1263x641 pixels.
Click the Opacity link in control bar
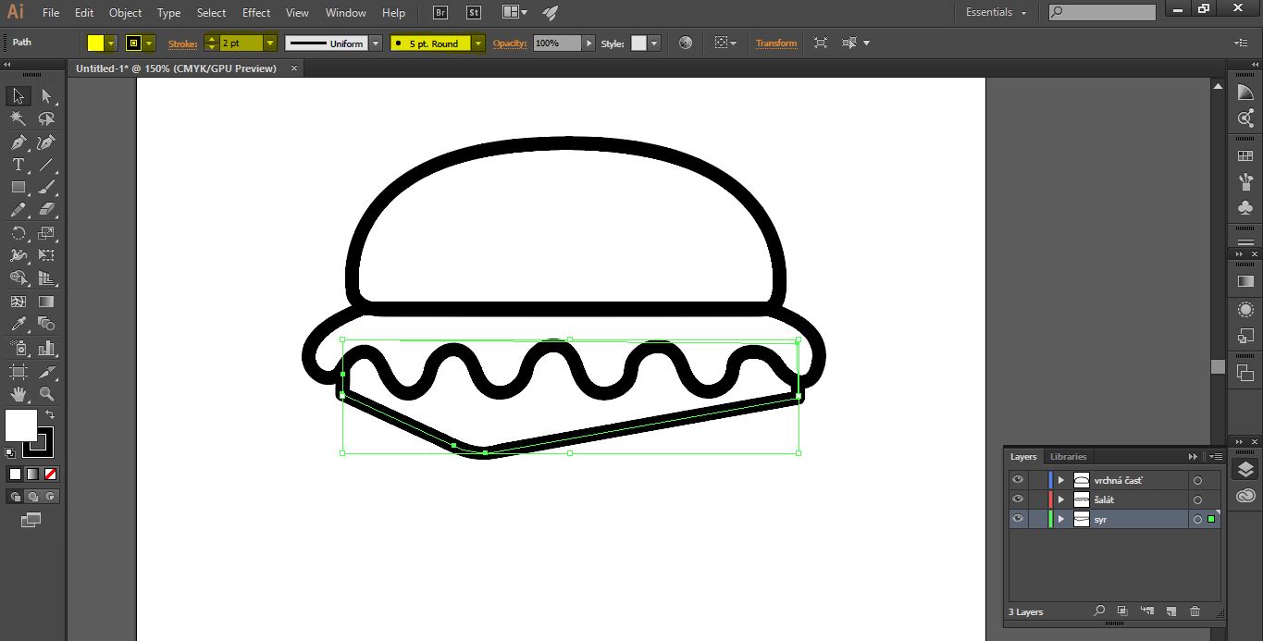tap(509, 43)
